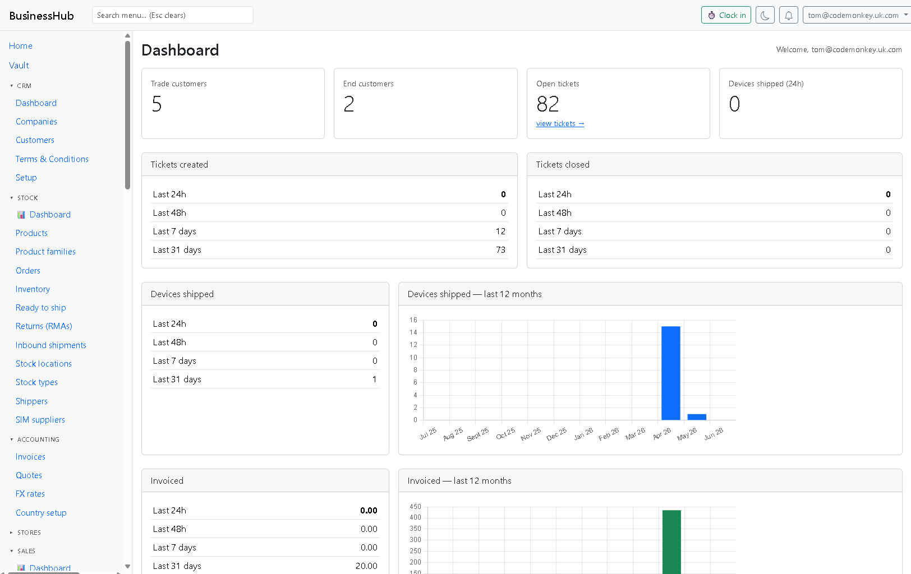Screen dimensions: 911x574
Task: Click the May 26 blue devices bar
Action: (x=697, y=416)
